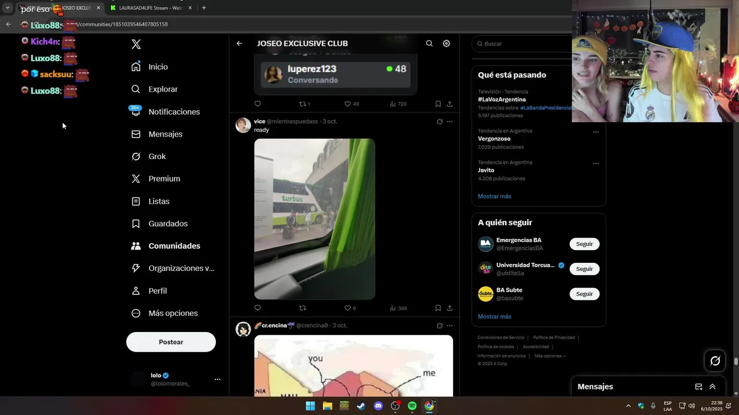Open more options on cr.encina post
Viewport: 739px width, 415px height.
[x=450, y=326]
